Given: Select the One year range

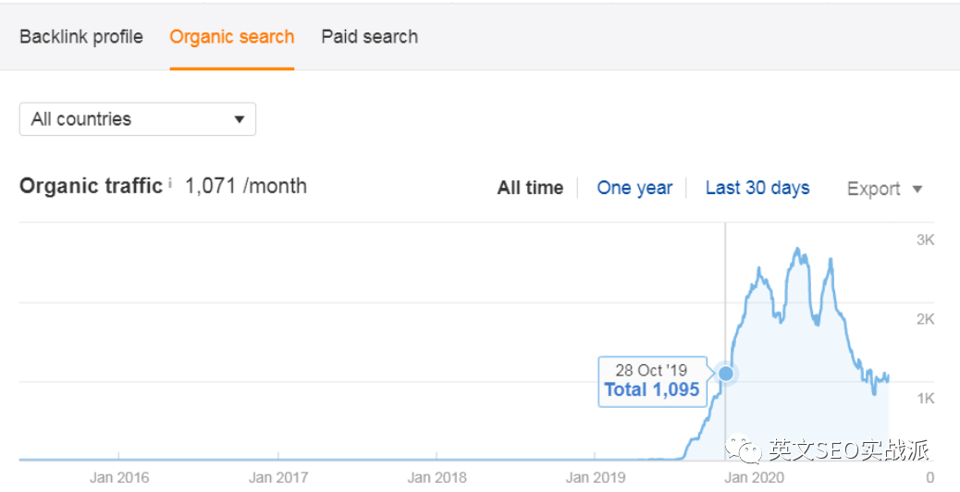Looking at the screenshot, I should pyautogui.click(x=634, y=188).
